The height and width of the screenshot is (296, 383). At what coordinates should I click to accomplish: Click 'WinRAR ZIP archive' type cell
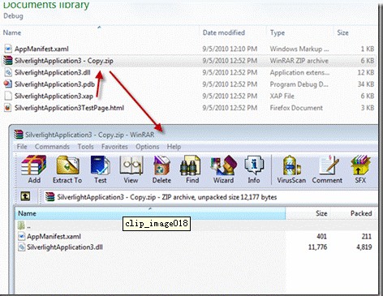(299, 61)
